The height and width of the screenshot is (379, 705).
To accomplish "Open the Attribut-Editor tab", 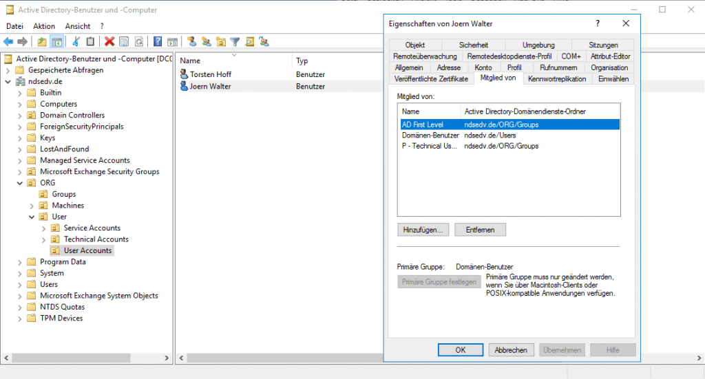I will (610, 56).
